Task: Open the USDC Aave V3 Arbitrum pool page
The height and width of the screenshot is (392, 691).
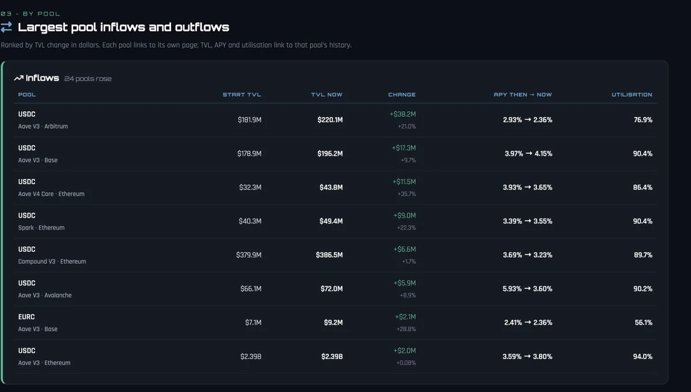Action: (43, 120)
